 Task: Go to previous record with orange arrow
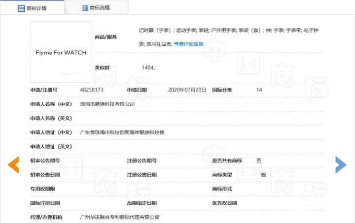click(13, 165)
